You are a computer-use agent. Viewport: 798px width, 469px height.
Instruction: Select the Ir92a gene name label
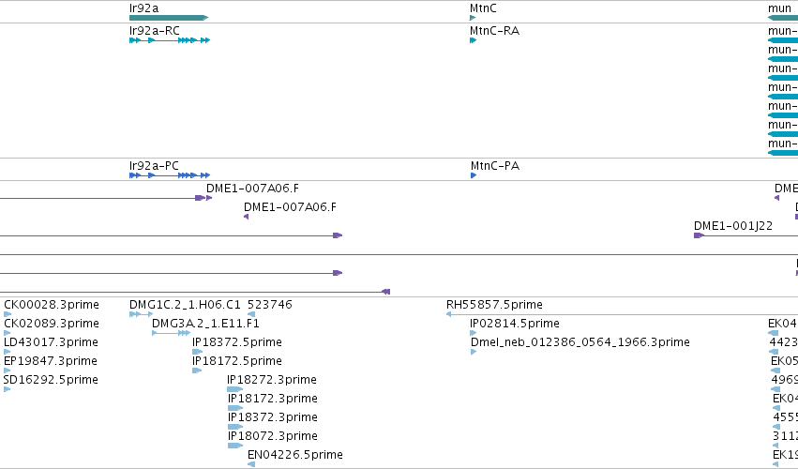tap(144, 8)
